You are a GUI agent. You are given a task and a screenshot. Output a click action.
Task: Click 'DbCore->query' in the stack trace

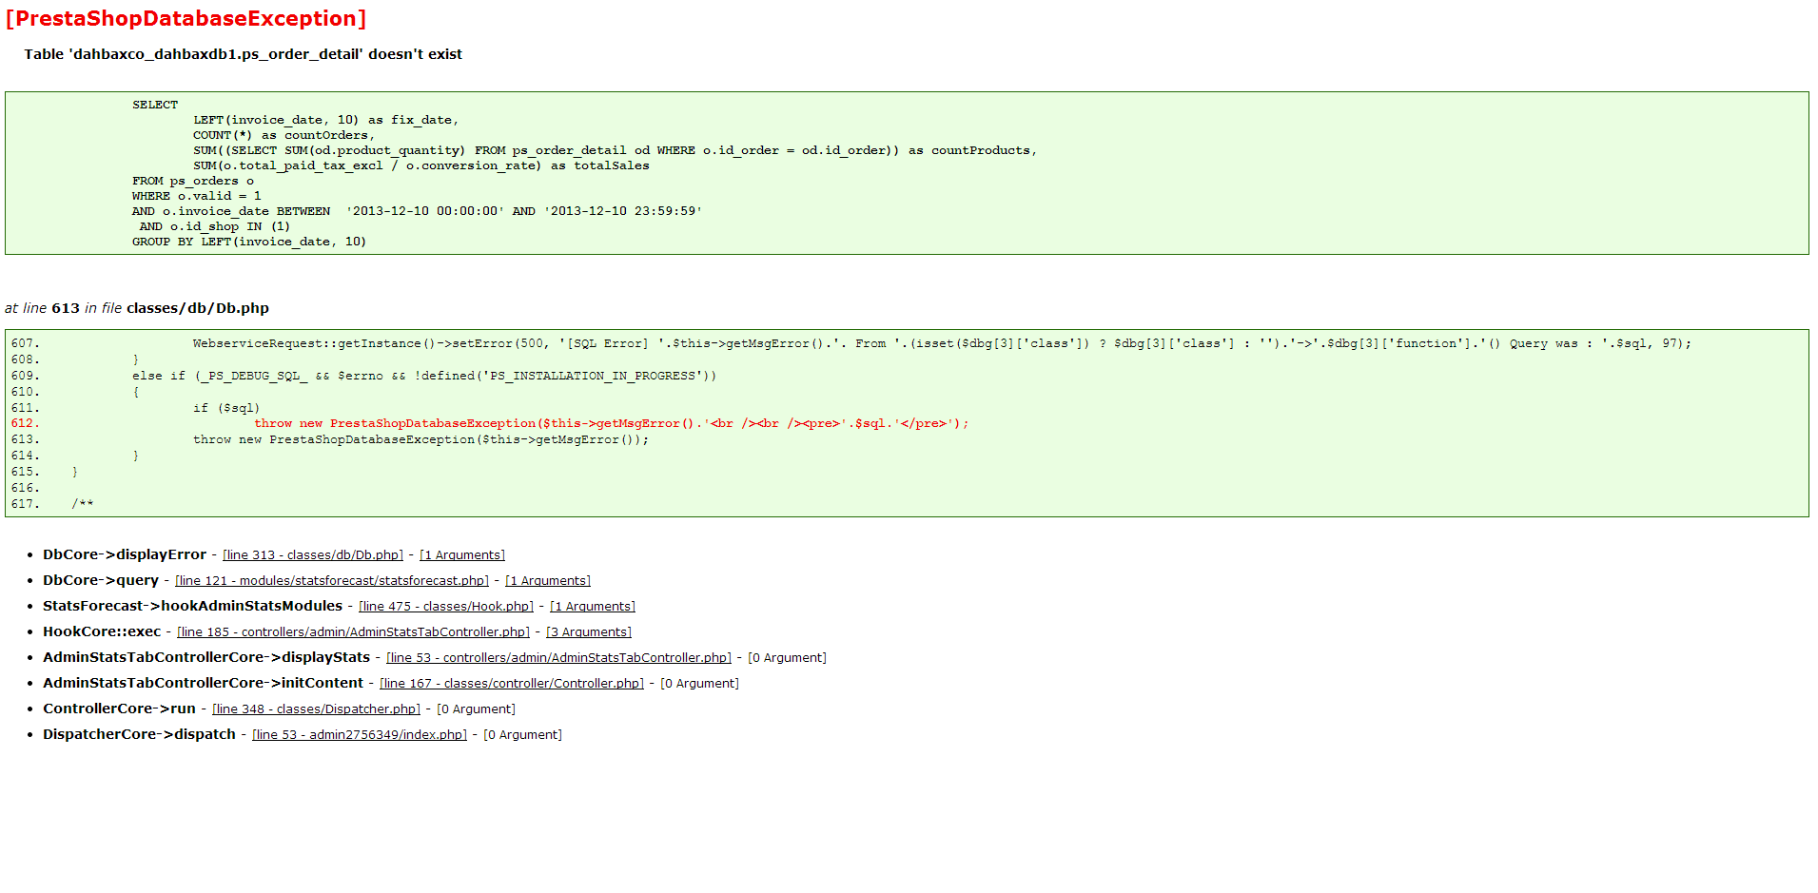(x=101, y=580)
